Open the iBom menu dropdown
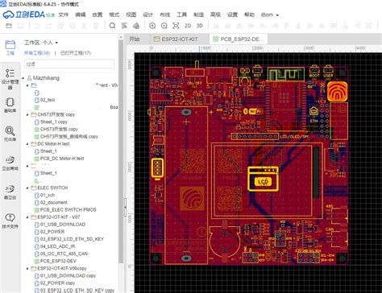 tap(270, 14)
